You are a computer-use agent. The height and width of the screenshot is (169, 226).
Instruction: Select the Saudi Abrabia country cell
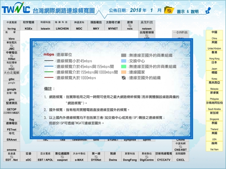pyautogui.click(x=214, y=106)
